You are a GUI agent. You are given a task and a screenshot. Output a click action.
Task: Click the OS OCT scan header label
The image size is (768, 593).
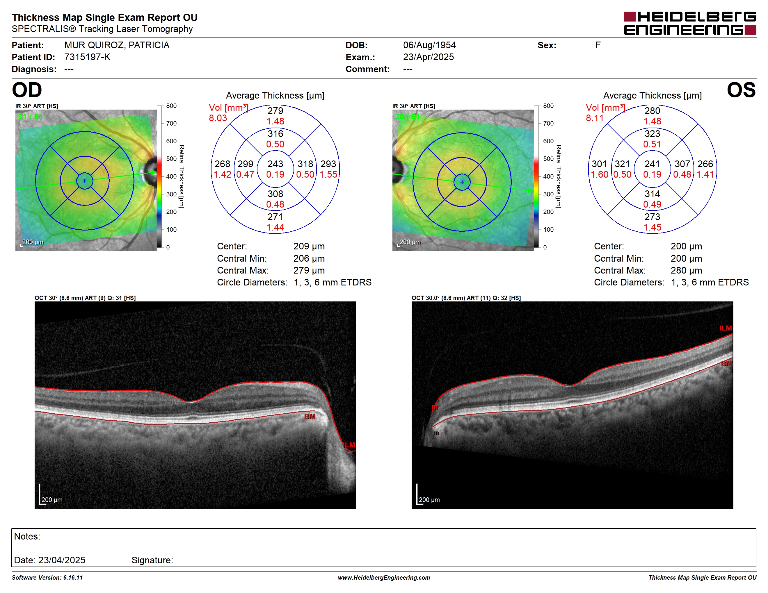click(466, 298)
